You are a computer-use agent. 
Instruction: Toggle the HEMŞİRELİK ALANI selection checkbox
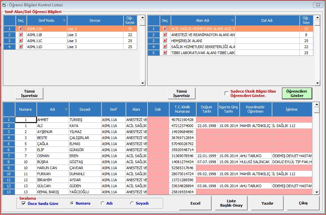[165, 41]
